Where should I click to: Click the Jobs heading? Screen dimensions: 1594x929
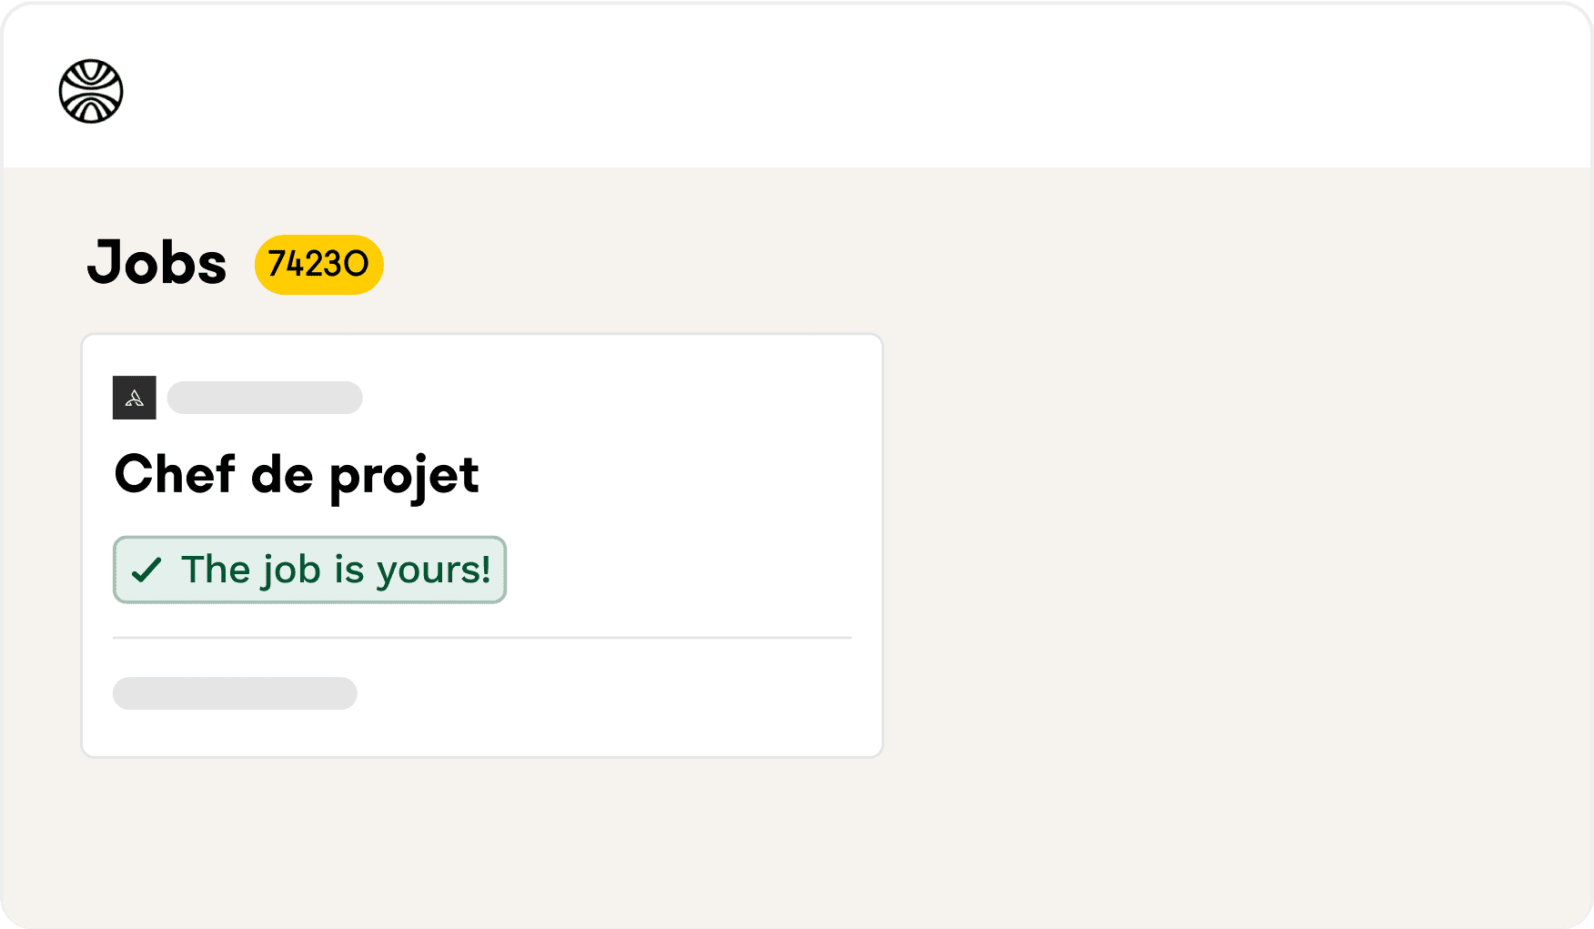(x=156, y=264)
